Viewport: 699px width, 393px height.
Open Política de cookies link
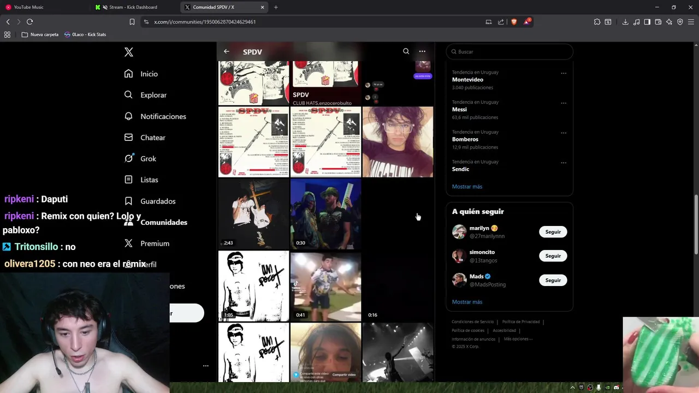pos(468,331)
